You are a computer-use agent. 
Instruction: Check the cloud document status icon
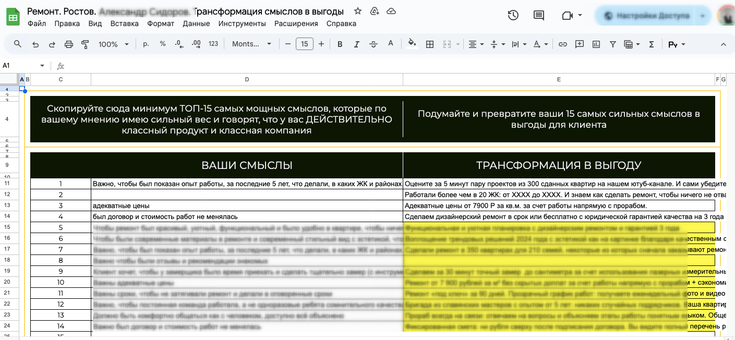(391, 11)
